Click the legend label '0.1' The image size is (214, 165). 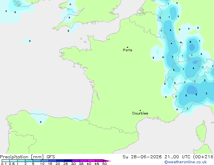click(x=4, y=164)
